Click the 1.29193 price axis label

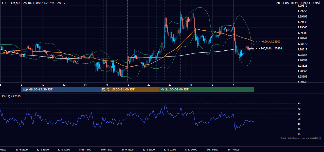(302, 16)
